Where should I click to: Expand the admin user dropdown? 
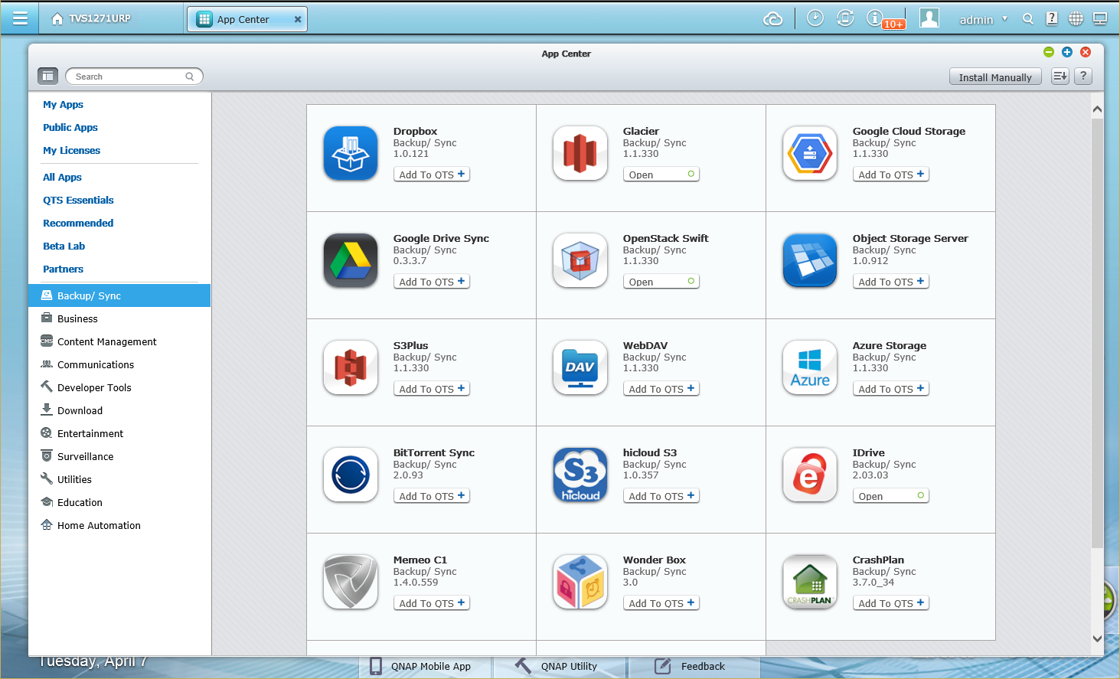[984, 19]
